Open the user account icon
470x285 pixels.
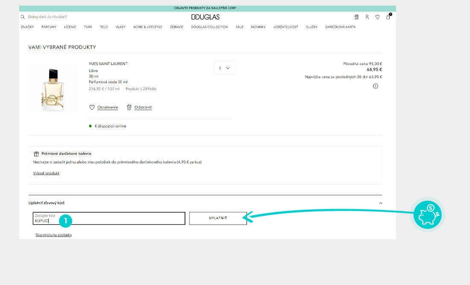click(367, 17)
